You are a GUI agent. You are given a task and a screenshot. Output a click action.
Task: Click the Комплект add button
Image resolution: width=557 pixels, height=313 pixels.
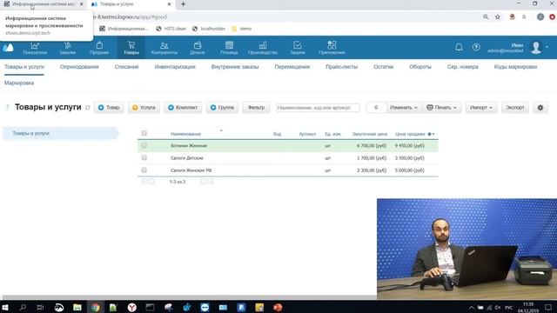(183, 108)
